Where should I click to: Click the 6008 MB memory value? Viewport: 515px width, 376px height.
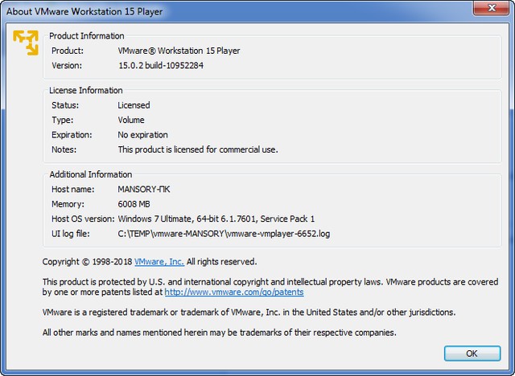134,204
